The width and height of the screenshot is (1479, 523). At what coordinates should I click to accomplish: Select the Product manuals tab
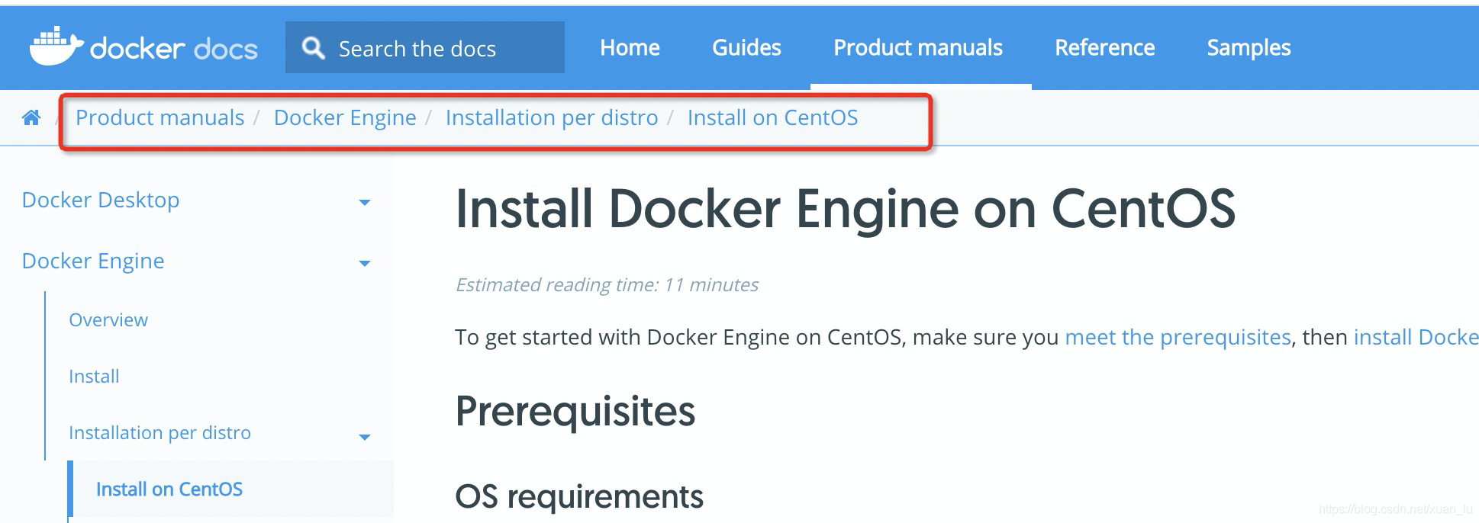[918, 48]
